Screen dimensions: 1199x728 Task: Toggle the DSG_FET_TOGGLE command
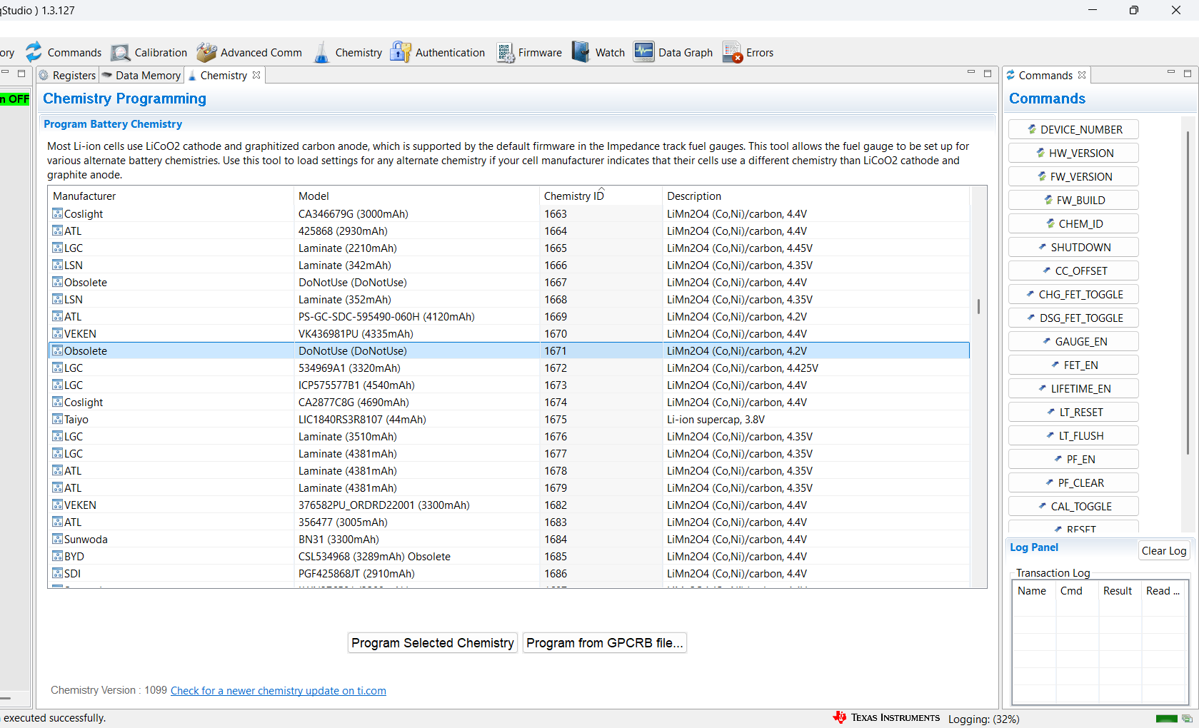point(1074,318)
